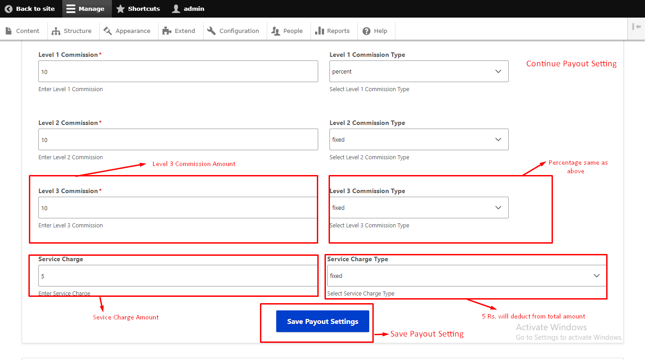Screen dimensions: 645x360
Task: Toggle the Manage hamburger menu icon
Action: [71, 9]
